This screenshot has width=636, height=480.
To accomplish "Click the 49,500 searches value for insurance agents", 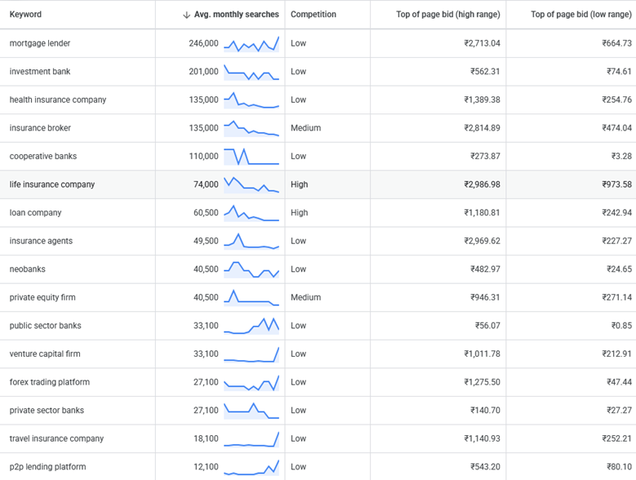I will pos(205,242).
